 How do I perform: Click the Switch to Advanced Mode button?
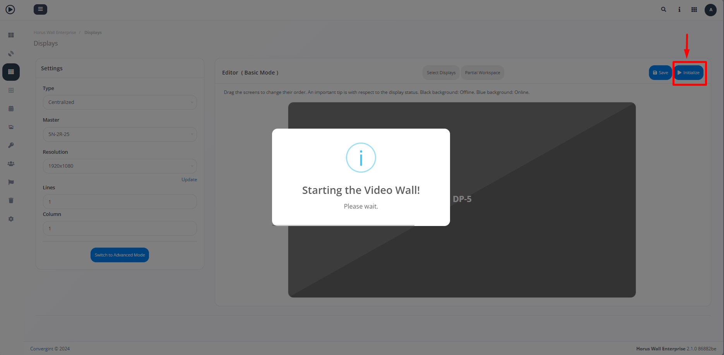pyautogui.click(x=120, y=255)
